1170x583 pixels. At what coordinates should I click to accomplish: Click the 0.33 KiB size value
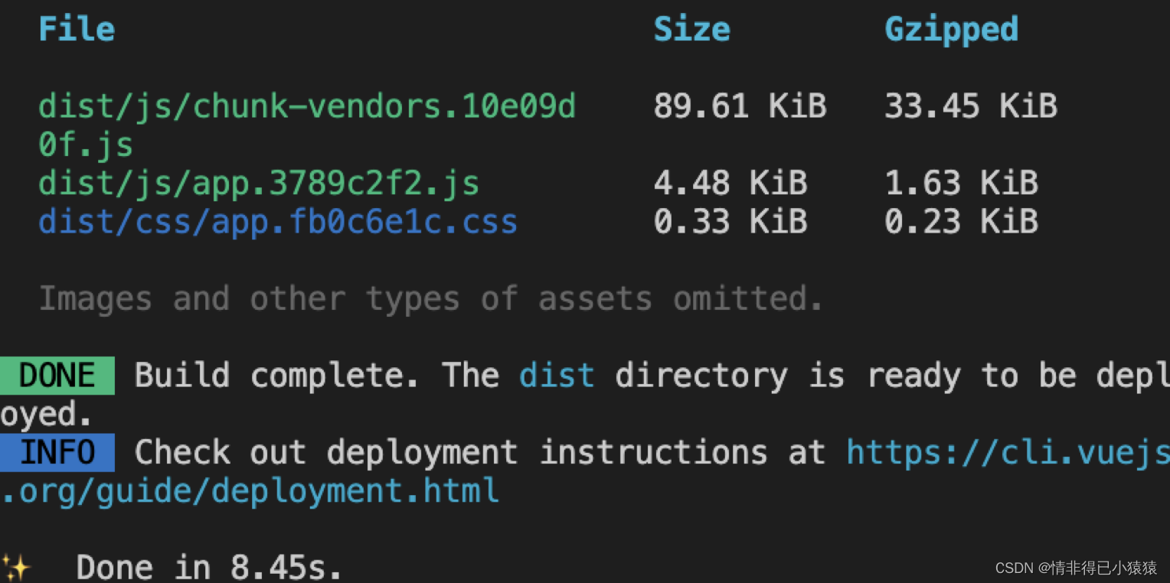click(730, 222)
